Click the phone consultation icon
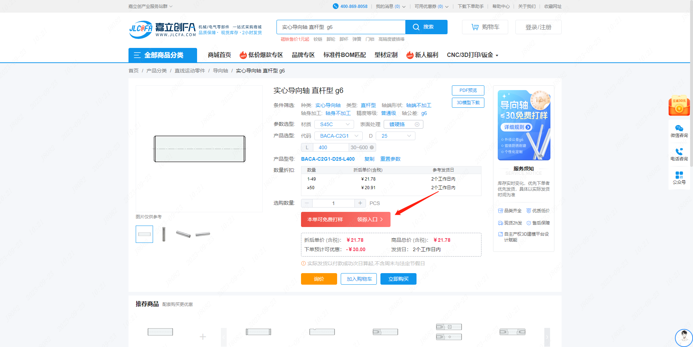The height and width of the screenshot is (347, 693). coord(679,152)
